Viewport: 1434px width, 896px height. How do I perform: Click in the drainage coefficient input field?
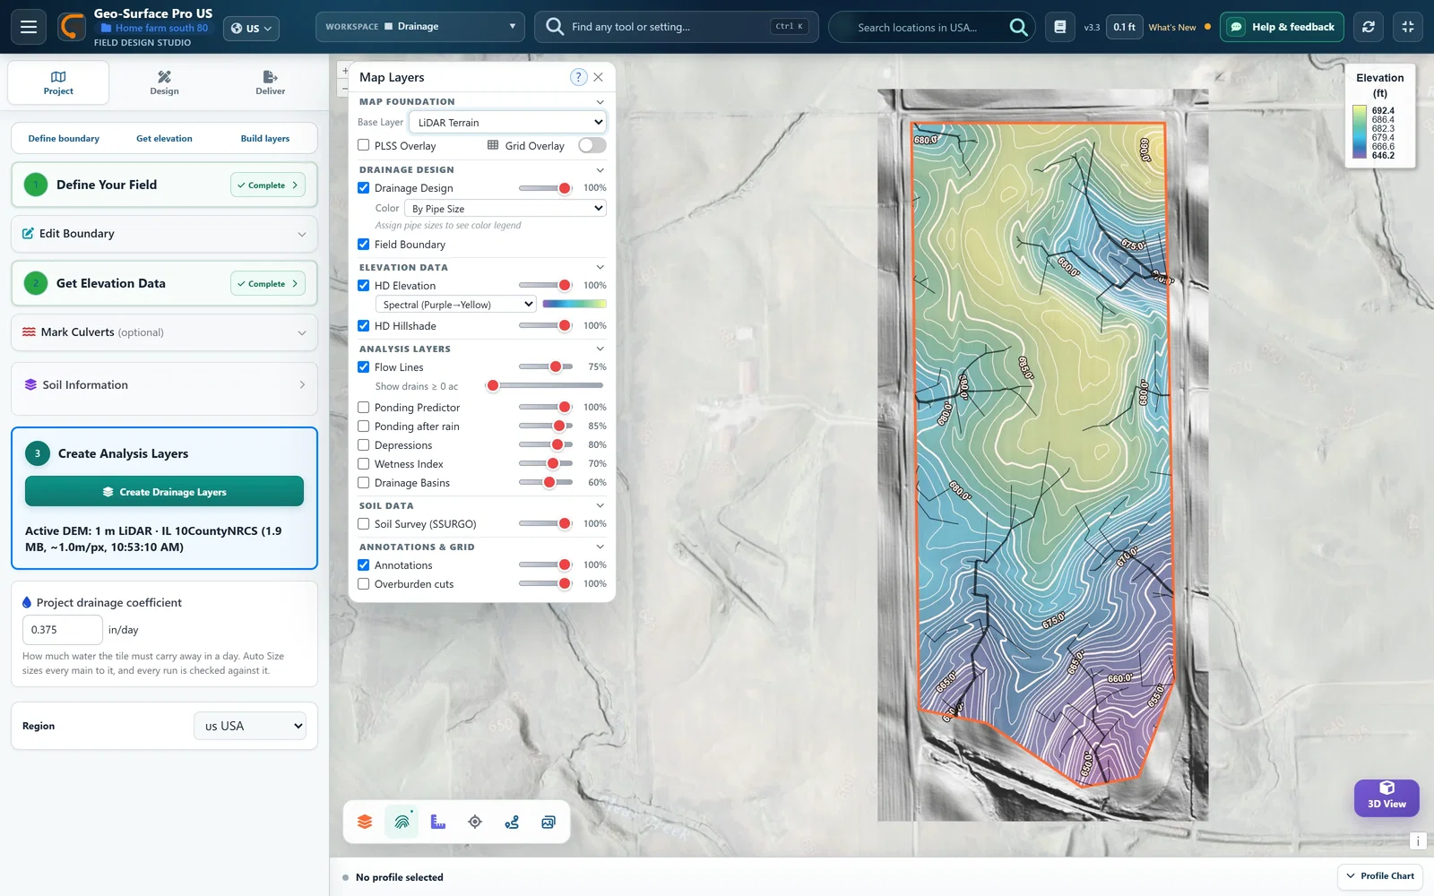[62, 630]
